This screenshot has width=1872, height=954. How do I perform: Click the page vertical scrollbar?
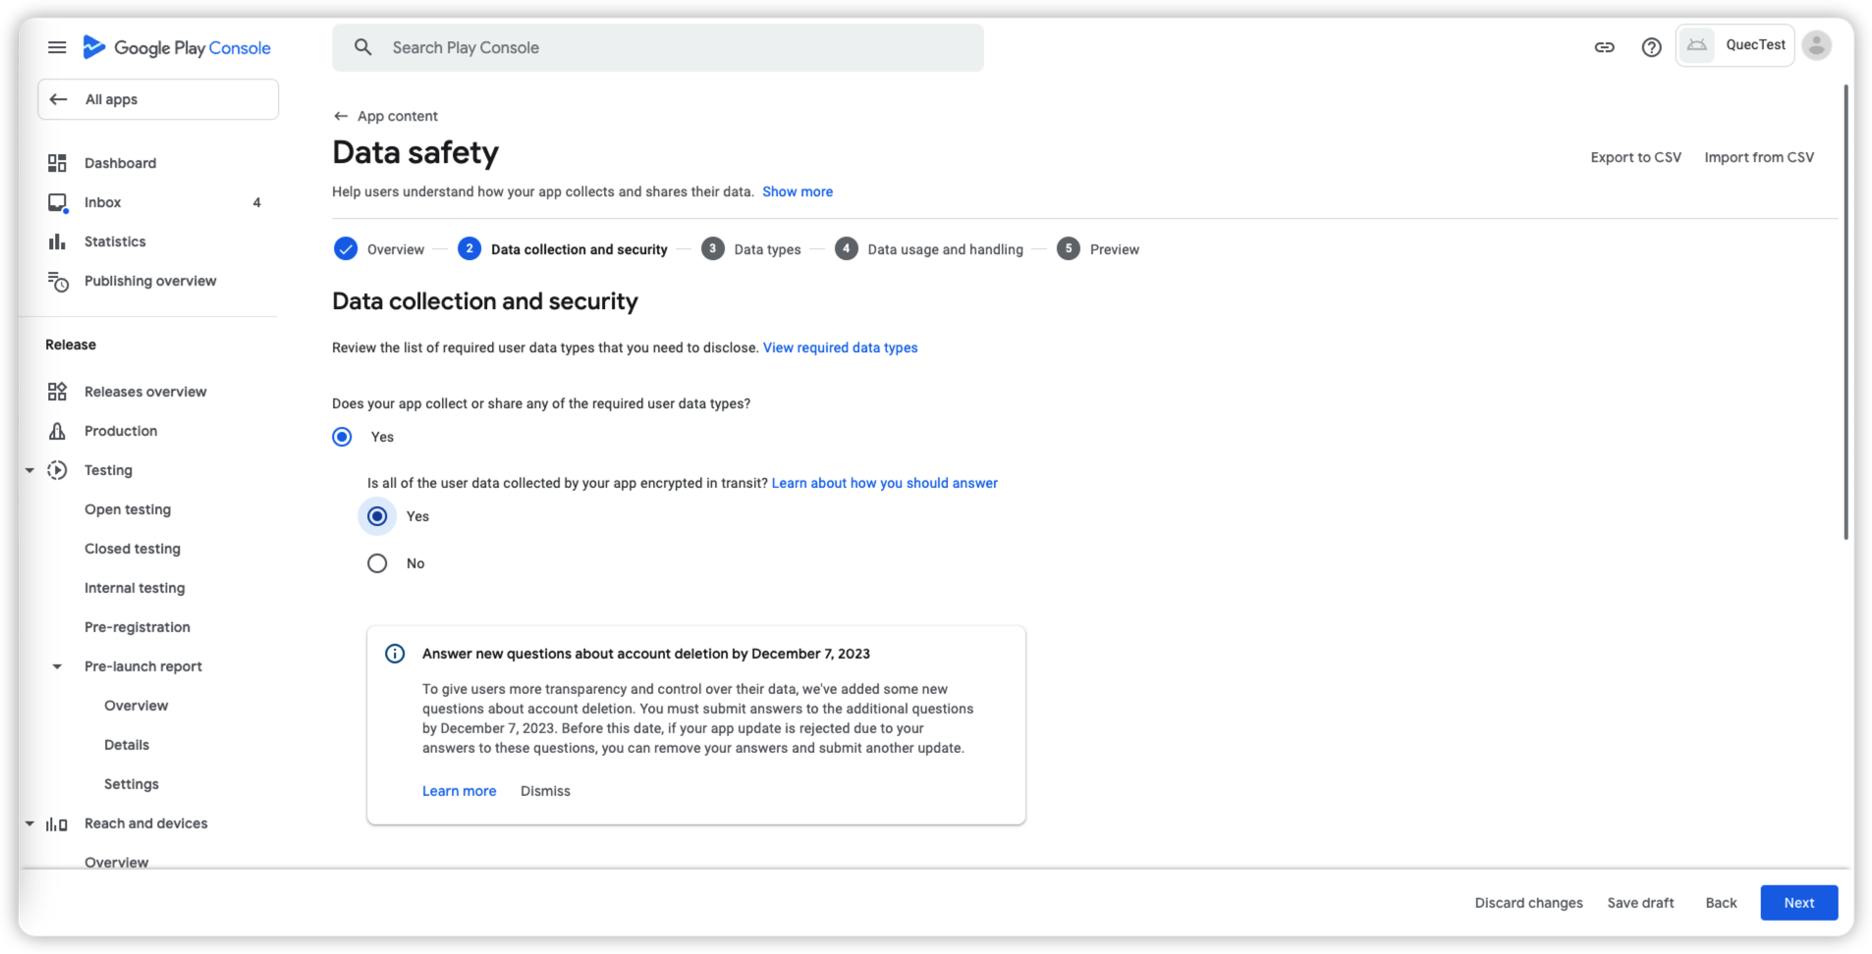(x=1845, y=312)
